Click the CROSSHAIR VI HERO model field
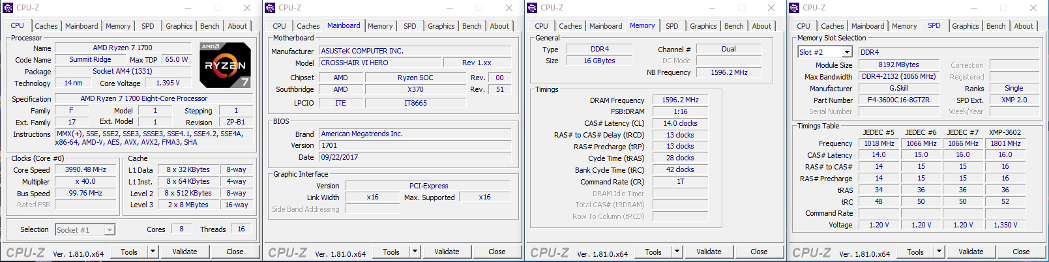This screenshot has width=1049, height=262. pos(380,63)
